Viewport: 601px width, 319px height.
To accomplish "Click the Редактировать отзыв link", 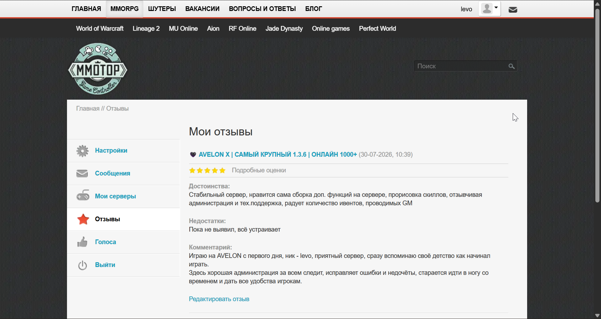I will click(219, 299).
